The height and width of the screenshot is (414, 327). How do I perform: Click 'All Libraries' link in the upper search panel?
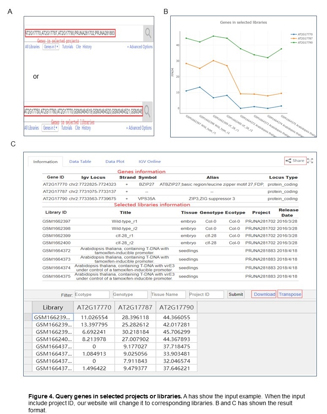[33, 47]
